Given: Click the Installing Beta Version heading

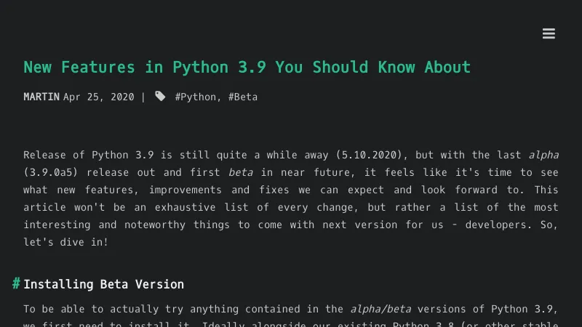Looking at the screenshot, I should coord(103,284).
